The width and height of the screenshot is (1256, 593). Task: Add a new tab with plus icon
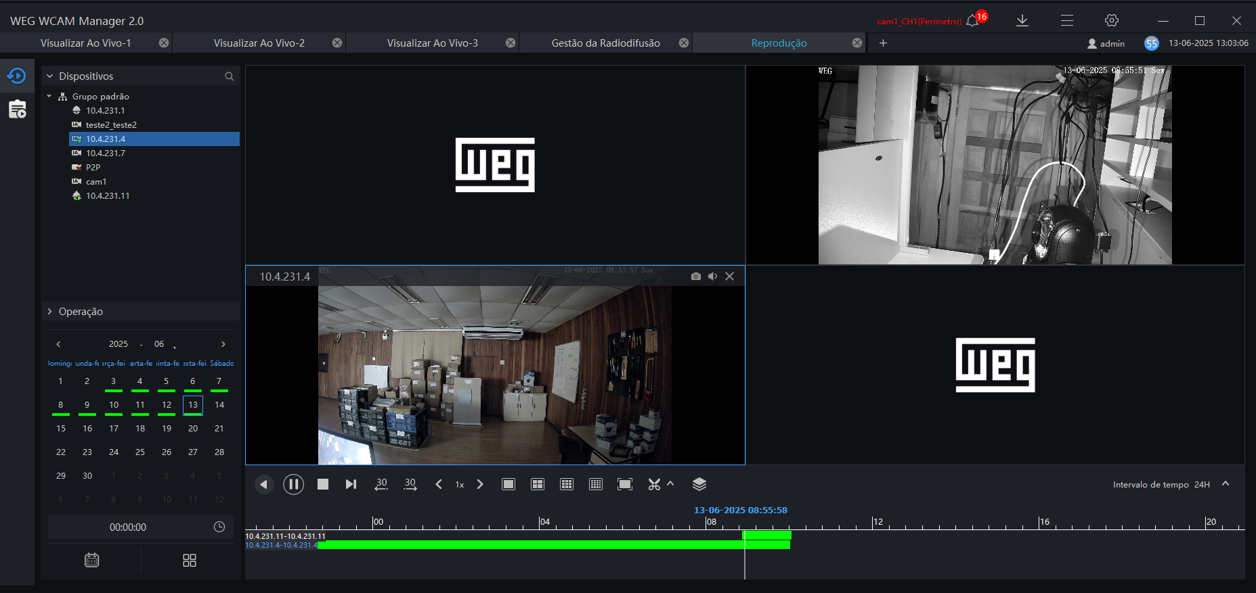[x=883, y=43]
